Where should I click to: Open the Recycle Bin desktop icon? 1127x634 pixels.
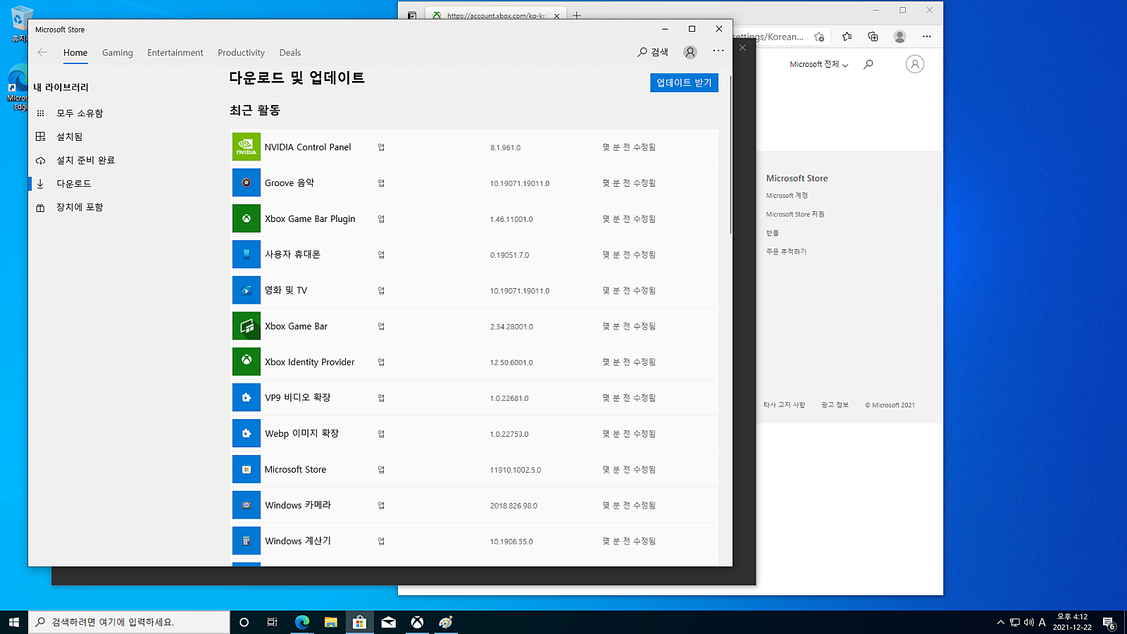coord(20,23)
